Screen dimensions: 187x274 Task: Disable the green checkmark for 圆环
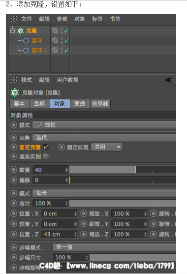coord(66,41)
